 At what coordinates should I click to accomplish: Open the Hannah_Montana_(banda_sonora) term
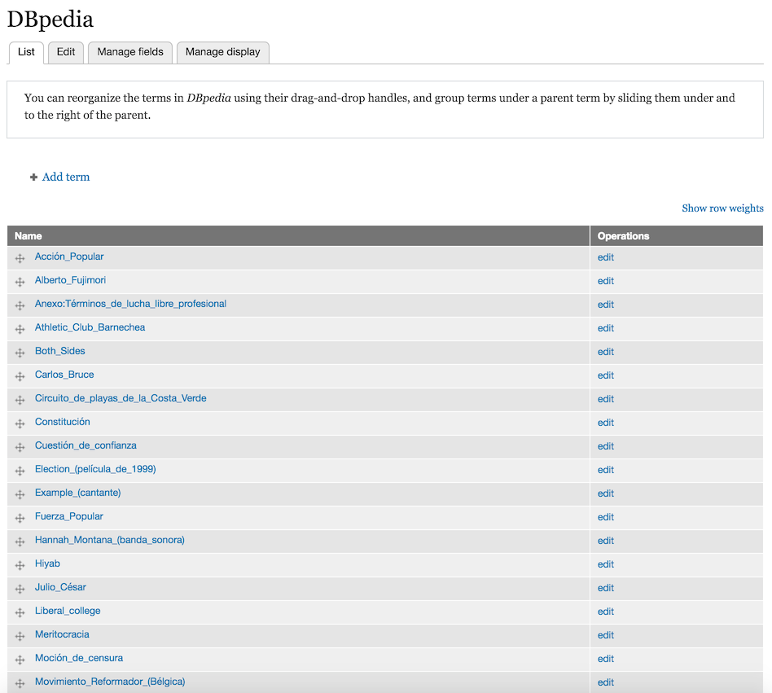click(x=109, y=540)
